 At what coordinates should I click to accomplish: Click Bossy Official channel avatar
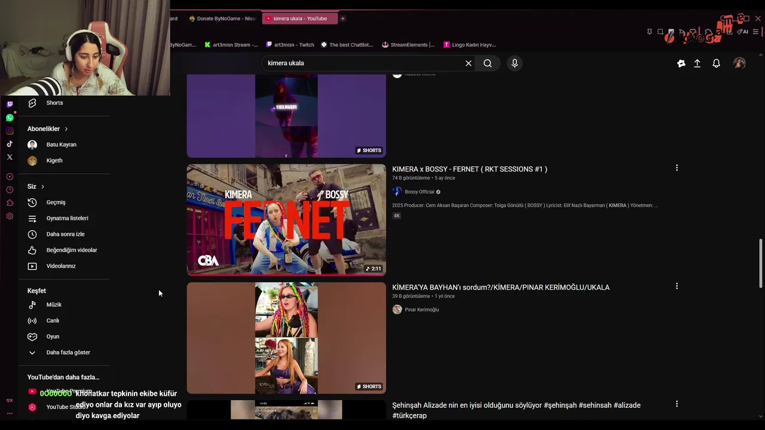pos(397,192)
